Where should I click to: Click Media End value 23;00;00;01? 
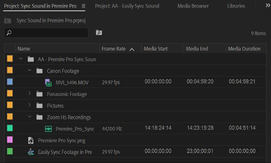coord(200,151)
